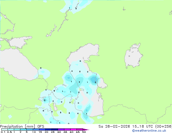Click the Kara-Bogaz-Gol bay east of the Caspian
This screenshot has height=133, width=172.
tap(102, 83)
